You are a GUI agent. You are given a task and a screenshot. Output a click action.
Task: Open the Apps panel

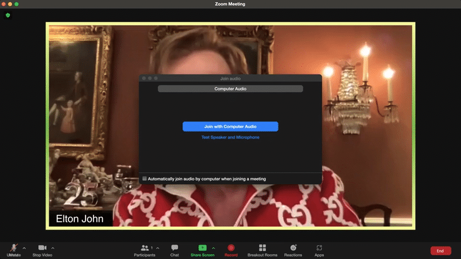(x=319, y=250)
